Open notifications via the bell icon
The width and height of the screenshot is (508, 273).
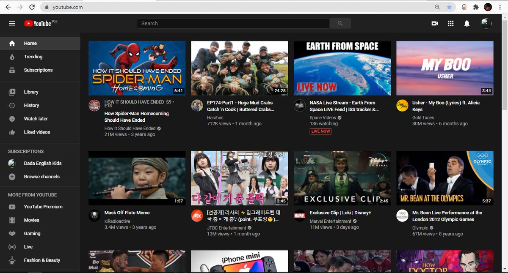pos(467,23)
